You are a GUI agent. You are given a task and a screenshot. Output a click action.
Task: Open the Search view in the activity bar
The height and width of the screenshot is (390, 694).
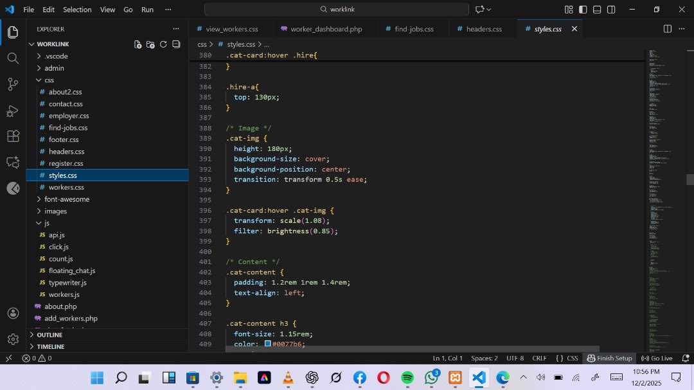(12, 58)
